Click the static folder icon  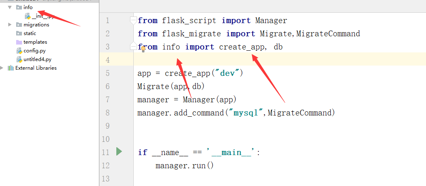pyautogui.click(x=19, y=33)
